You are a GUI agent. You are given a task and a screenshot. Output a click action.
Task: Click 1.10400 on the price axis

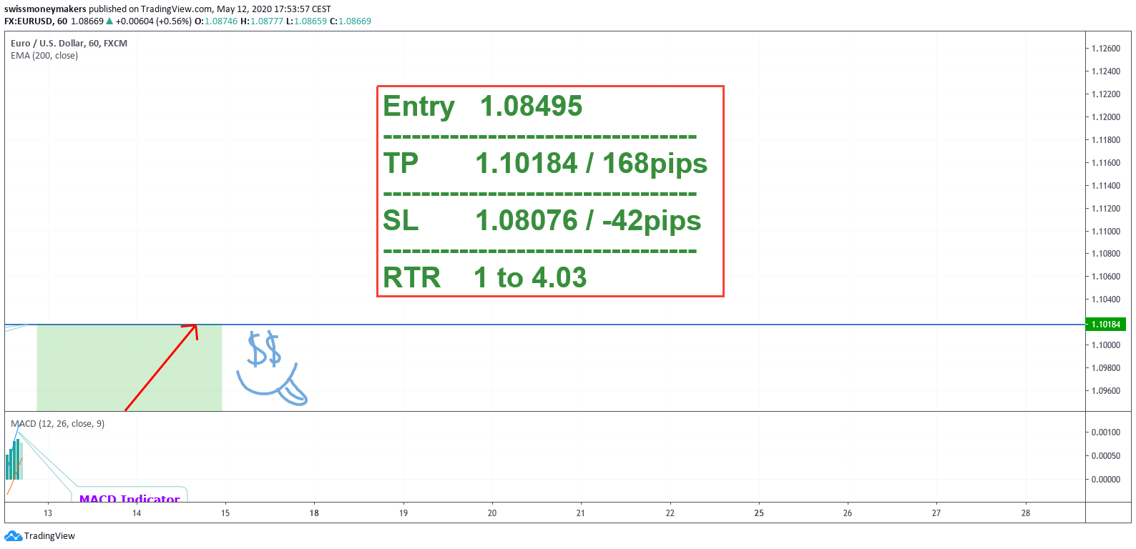click(1106, 300)
